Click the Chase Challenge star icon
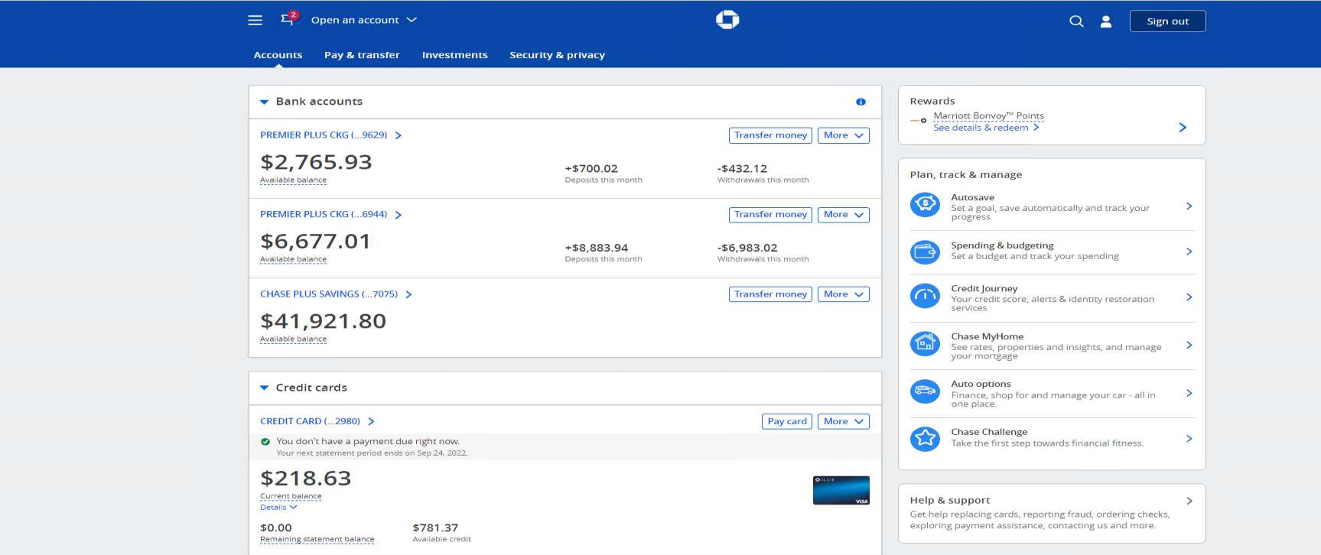The image size is (1321, 555). pyautogui.click(x=925, y=438)
